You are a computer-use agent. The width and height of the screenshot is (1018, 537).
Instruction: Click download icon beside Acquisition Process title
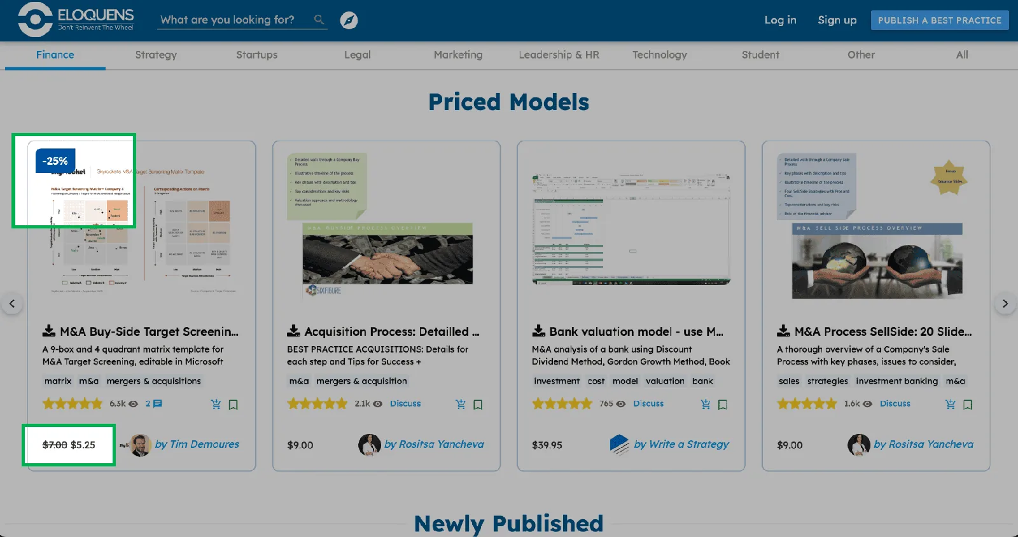(293, 331)
